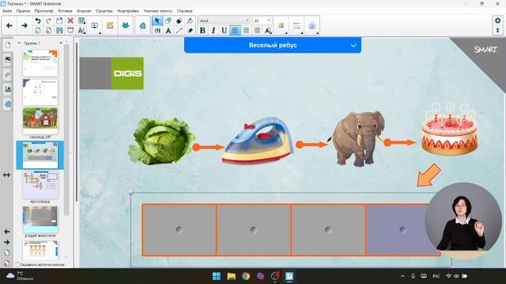Screen dimensions: 506x284
Task: Toggle sidebar side with double arrow
Action: click(x=6, y=175)
